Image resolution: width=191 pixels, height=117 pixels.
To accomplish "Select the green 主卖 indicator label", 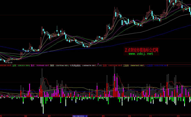I will pos(14,66).
